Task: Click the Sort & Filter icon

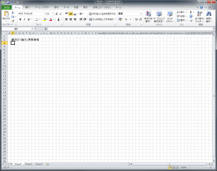Action: click(199, 15)
